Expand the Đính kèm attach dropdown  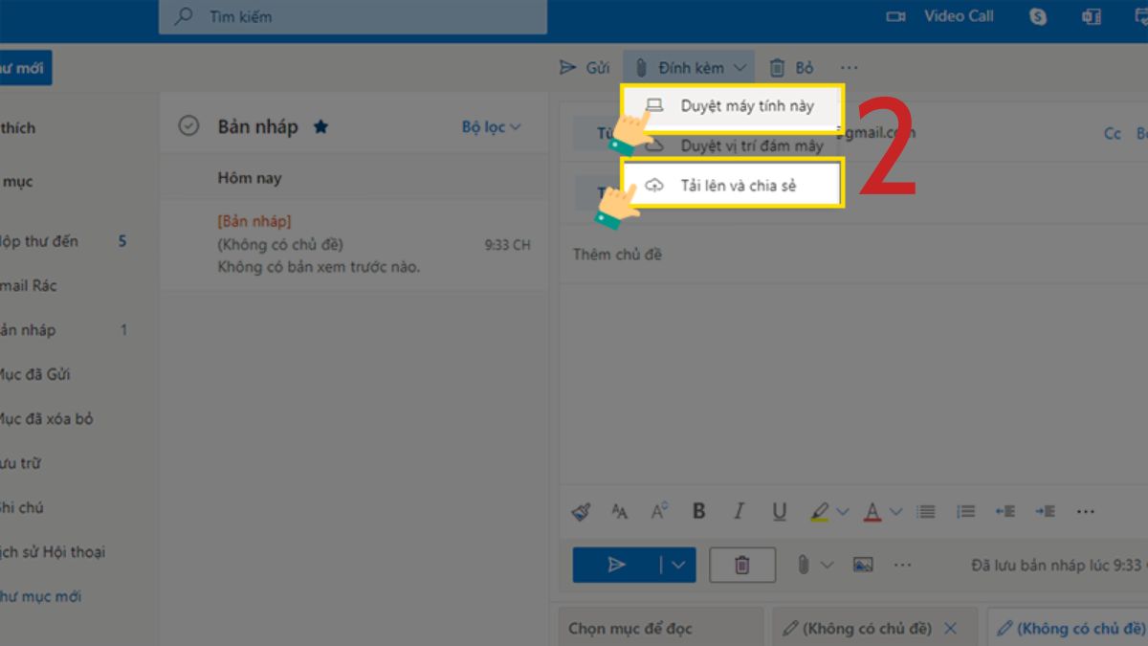coord(740,68)
